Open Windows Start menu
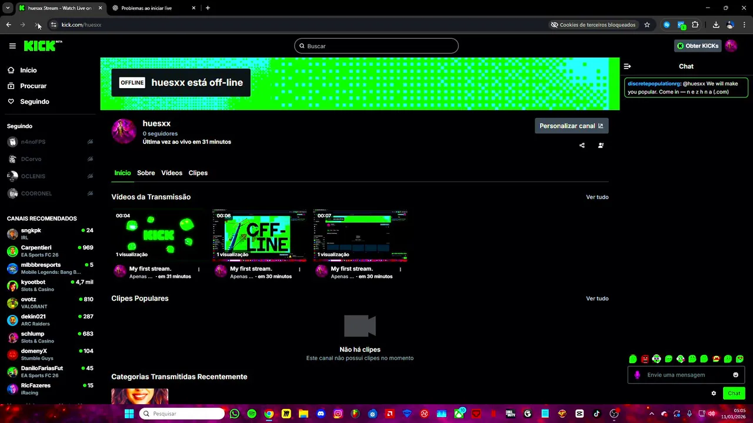 pyautogui.click(x=129, y=414)
